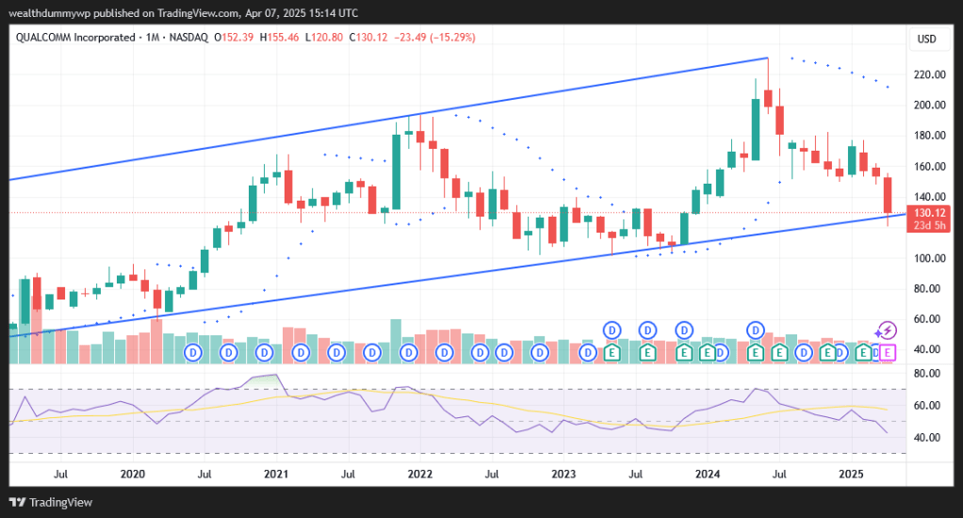The height and width of the screenshot is (518, 963).
Task: Click the 2025 label on time axis
Action: coord(851,474)
